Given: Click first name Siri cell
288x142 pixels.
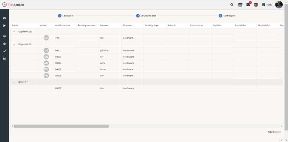Looking at the screenshot, I should point(110,57).
